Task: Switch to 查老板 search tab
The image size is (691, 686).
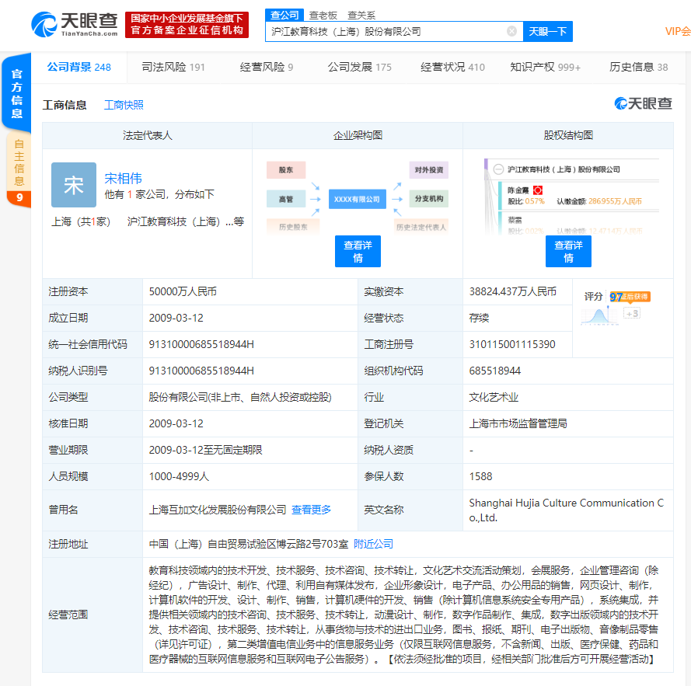Action: 323,16
